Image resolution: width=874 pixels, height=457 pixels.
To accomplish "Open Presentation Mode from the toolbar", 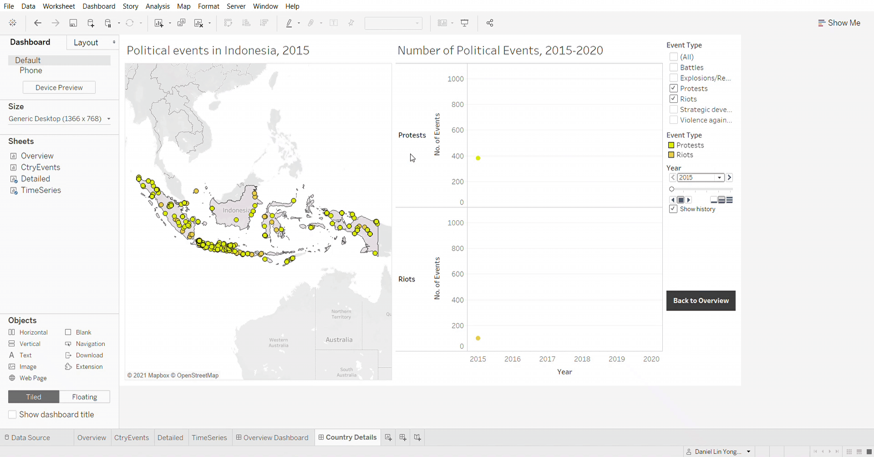I will (x=465, y=23).
